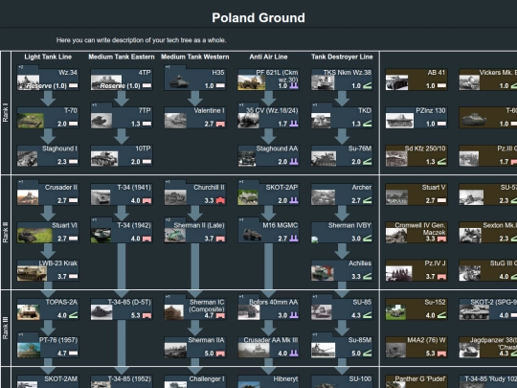The image size is (517, 388).
Task: Click the Light Tank Line header
Action: pos(48,57)
